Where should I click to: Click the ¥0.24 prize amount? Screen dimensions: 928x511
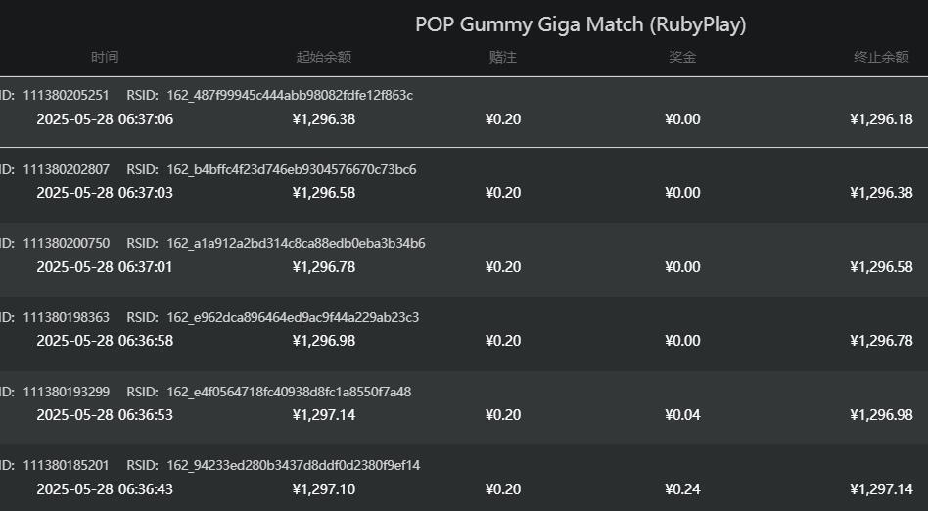tap(682, 489)
